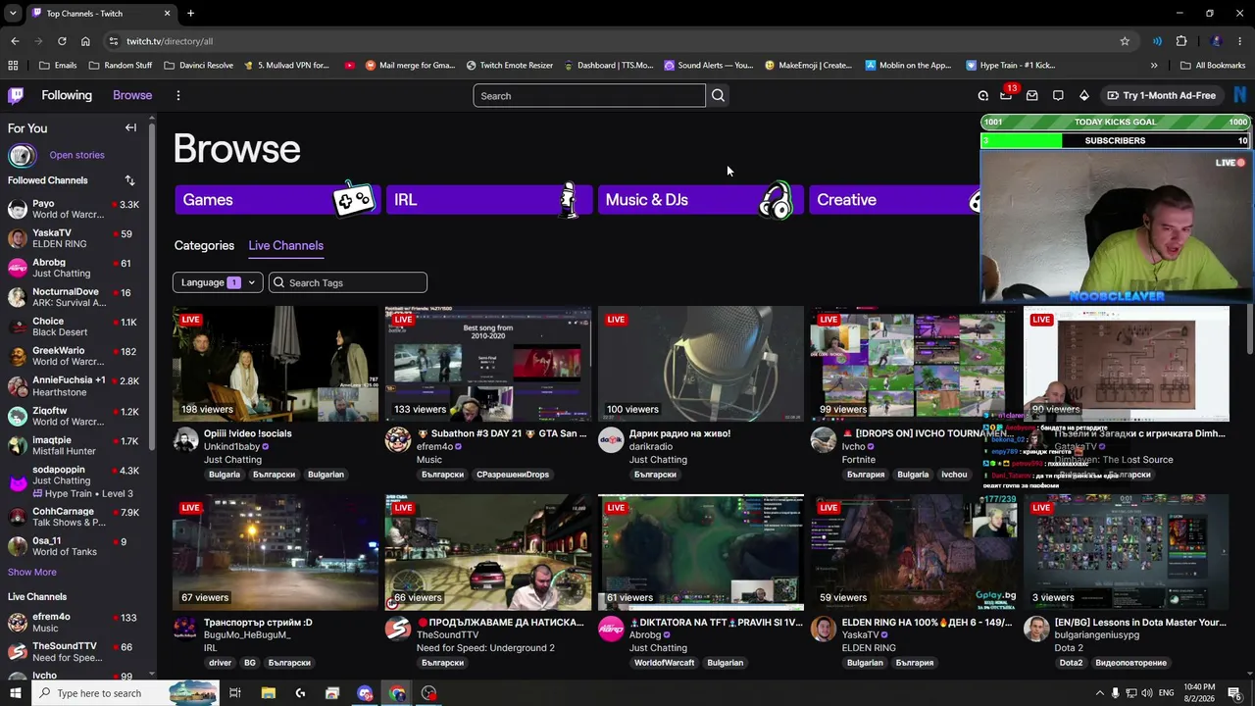Click the system volume icon in tray
Viewport: 1255px width, 706px height.
[x=1148, y=693]
